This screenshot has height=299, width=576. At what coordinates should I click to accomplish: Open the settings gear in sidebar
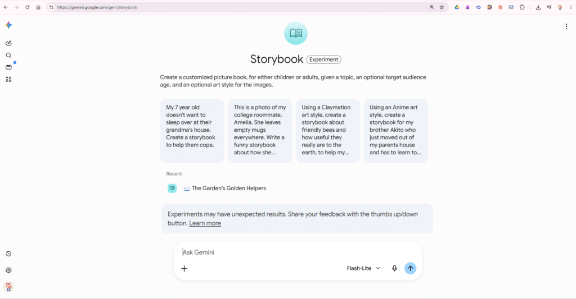[9, 270]
